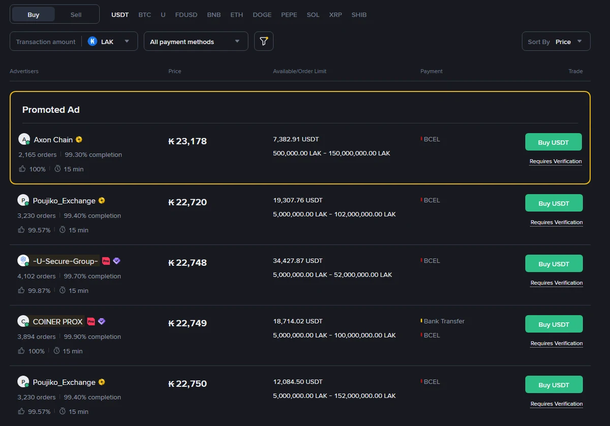Click timer icon in COINER PROX row
Viewport: 610px width, 426px height.
pos(56,351)
